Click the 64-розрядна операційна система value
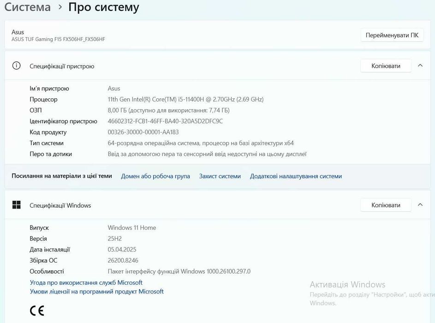 tap(201, 143)
